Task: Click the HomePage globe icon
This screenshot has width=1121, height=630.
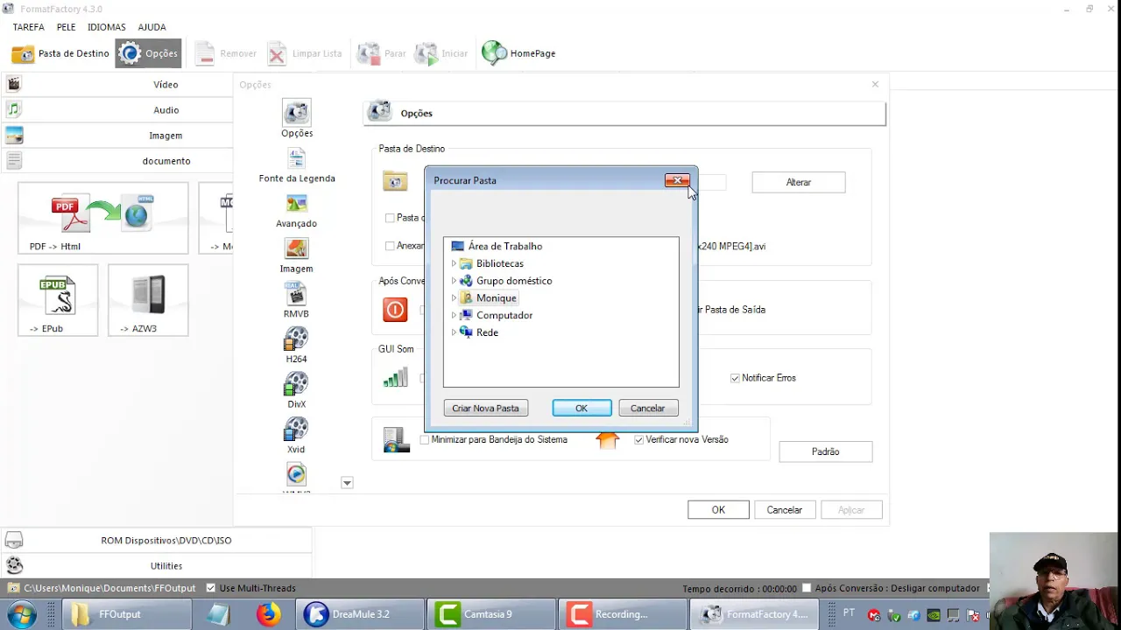Action: (x=494, y=53)
